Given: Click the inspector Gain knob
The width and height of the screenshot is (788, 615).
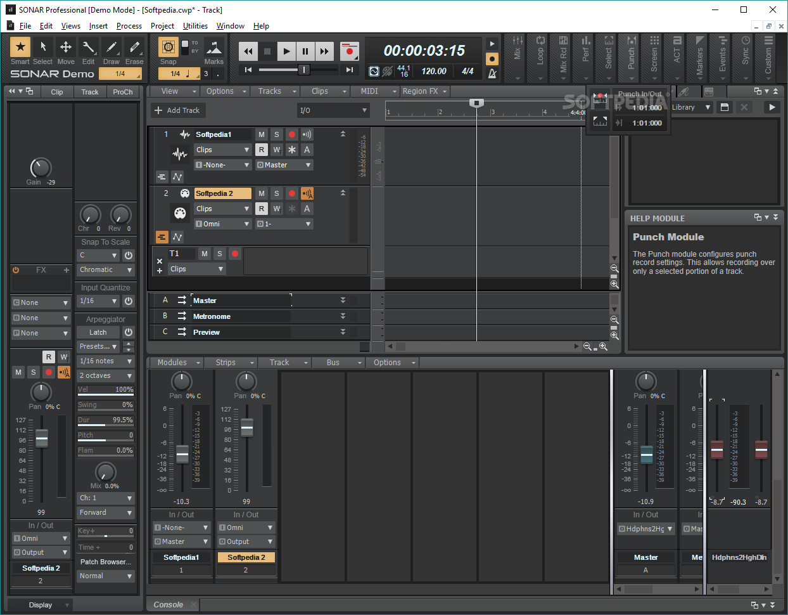Looking at the screenshot, I should pyautogui.click(x=41, y=168).
